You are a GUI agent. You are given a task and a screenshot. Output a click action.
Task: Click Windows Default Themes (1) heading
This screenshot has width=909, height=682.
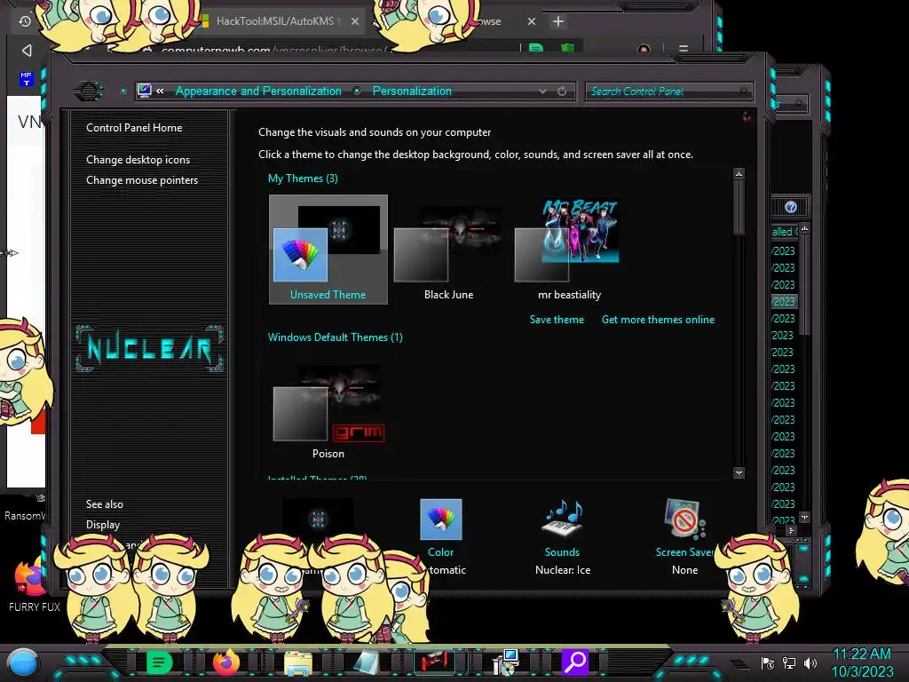(x=335, y=337)
